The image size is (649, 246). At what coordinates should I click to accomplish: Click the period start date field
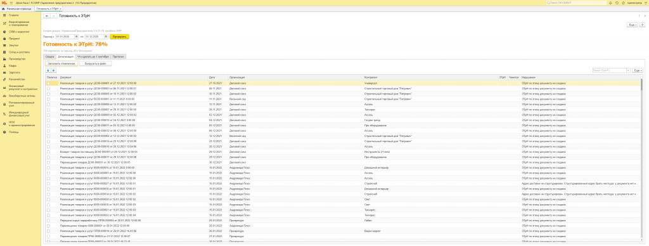(65, 36)
